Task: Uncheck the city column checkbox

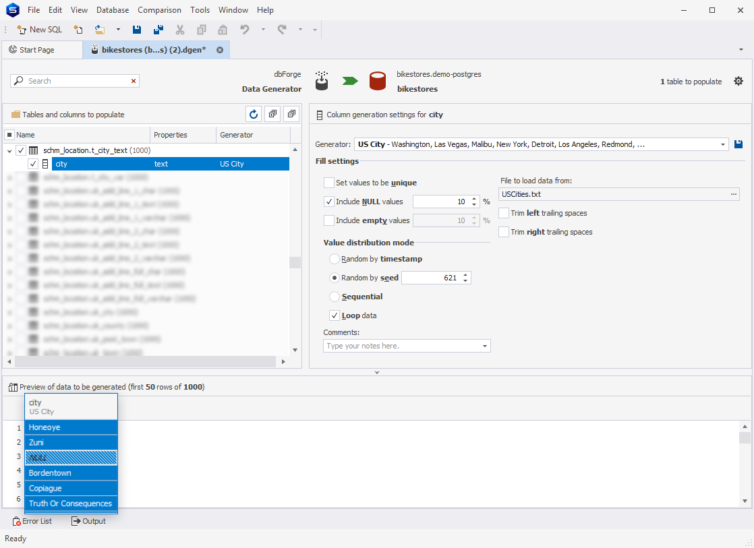Action: click(x=32, y=164)
